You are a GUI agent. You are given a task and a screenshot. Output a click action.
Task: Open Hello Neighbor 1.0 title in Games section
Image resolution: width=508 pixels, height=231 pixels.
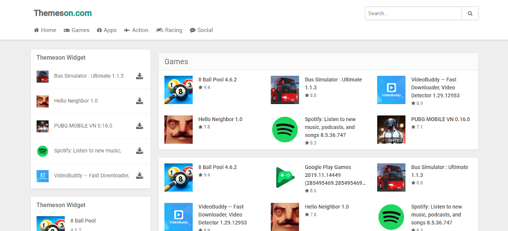(220, 119)
